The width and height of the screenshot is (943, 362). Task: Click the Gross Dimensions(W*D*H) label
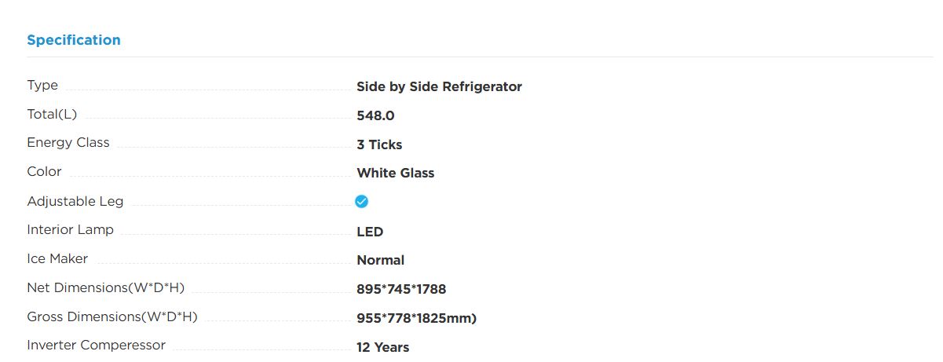coord(112,317)
